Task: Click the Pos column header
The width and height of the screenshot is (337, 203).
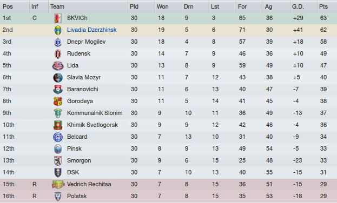Action: [15, 6]
